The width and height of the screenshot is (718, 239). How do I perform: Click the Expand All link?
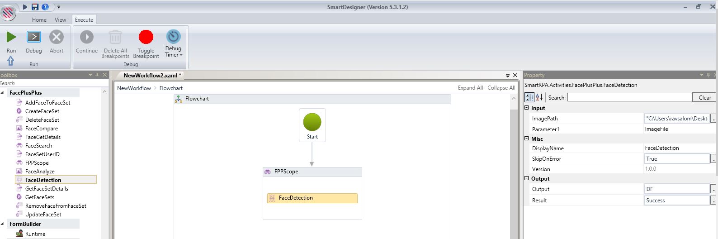click(x=470, y=88)
